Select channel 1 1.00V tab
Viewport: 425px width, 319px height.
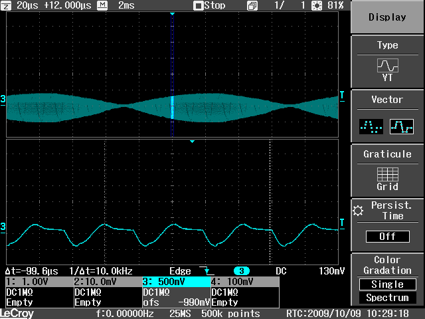[40, 282]
